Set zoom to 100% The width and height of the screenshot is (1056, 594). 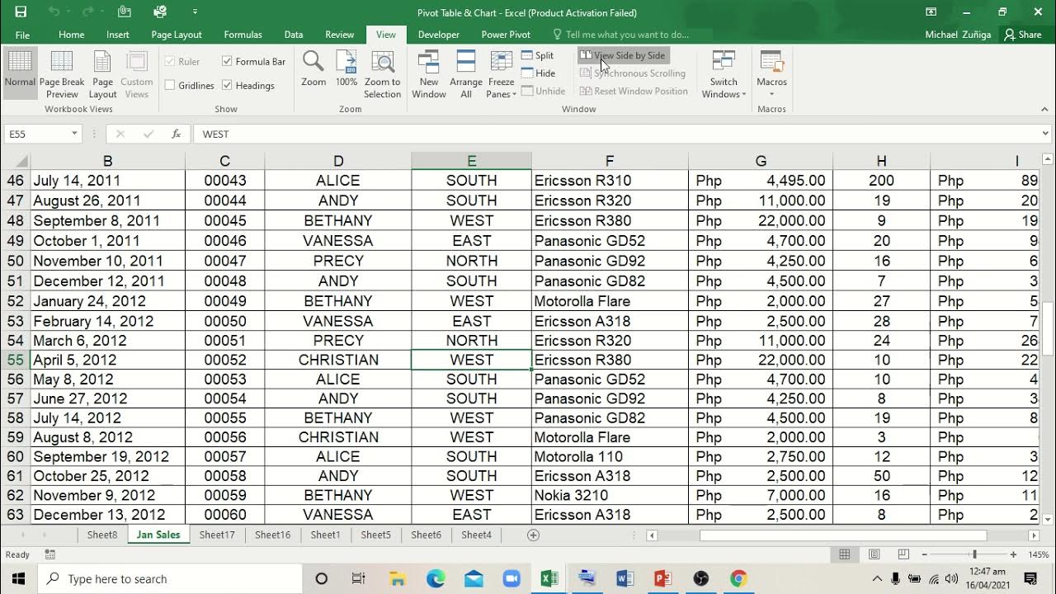point(346,69)
